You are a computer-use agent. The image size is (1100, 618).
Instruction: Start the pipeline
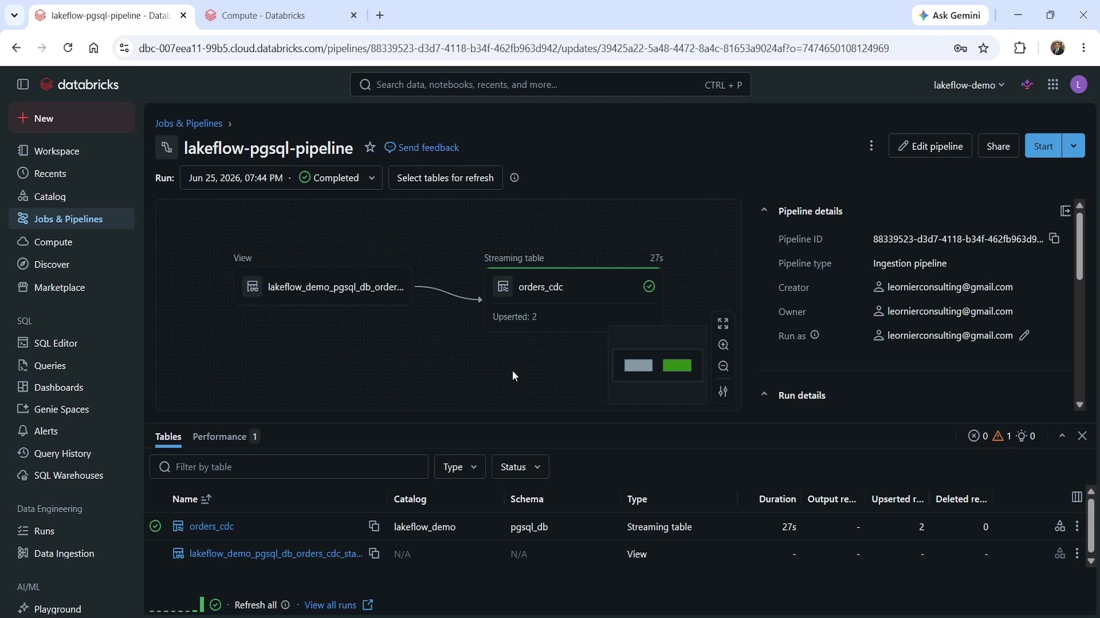pyautogui.click(x=1043, y=146)
